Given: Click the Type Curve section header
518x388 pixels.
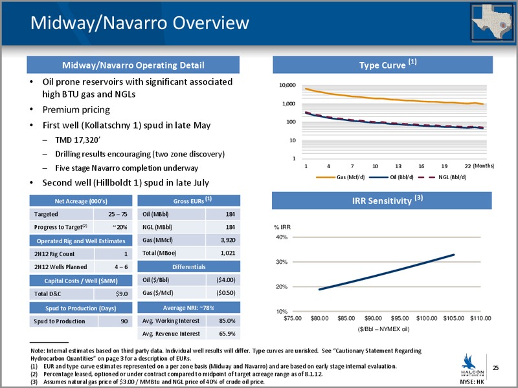Looking at the screenshot, I should [x=383, y=65].
